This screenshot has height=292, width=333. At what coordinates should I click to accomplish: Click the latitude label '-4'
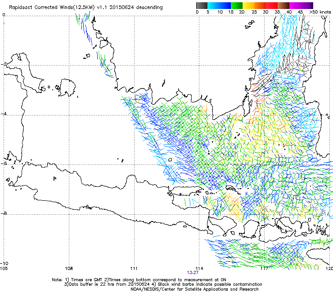pyautogui.click(x=4, y=114)
